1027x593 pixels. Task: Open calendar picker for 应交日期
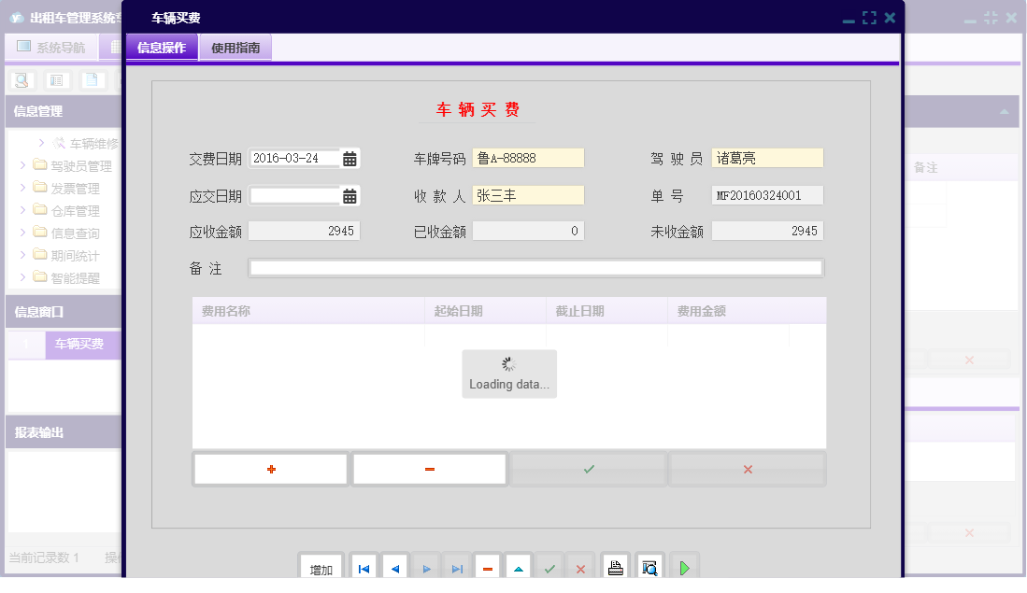tap(349, 195)
